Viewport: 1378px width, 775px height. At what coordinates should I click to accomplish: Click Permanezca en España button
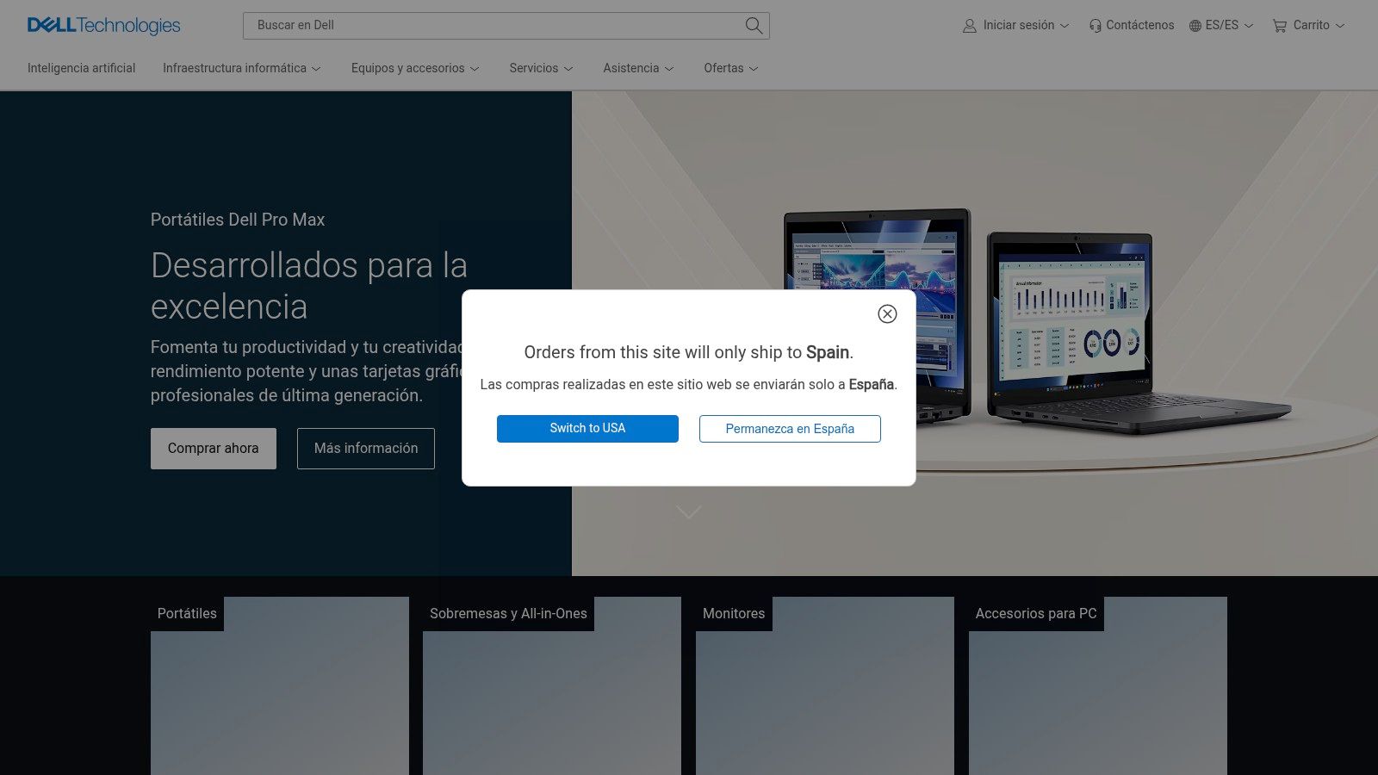[790, 429]
